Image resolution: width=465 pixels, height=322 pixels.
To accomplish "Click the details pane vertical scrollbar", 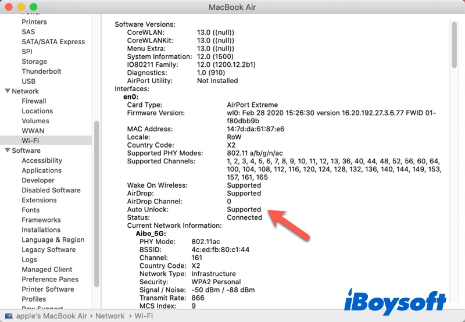I will (x=453, y=46).
